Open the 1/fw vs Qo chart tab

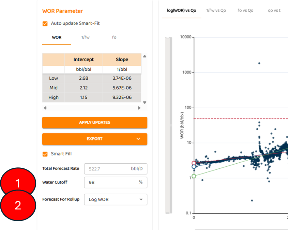[216, 11]
